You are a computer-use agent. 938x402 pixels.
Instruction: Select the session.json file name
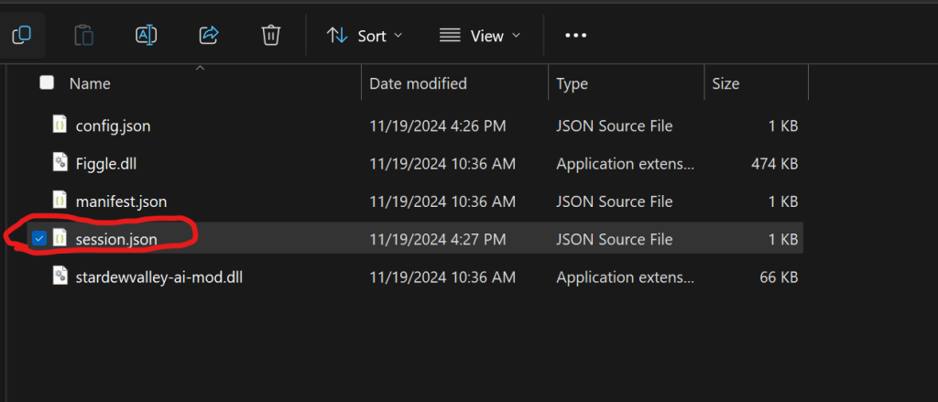click(115, 239)
